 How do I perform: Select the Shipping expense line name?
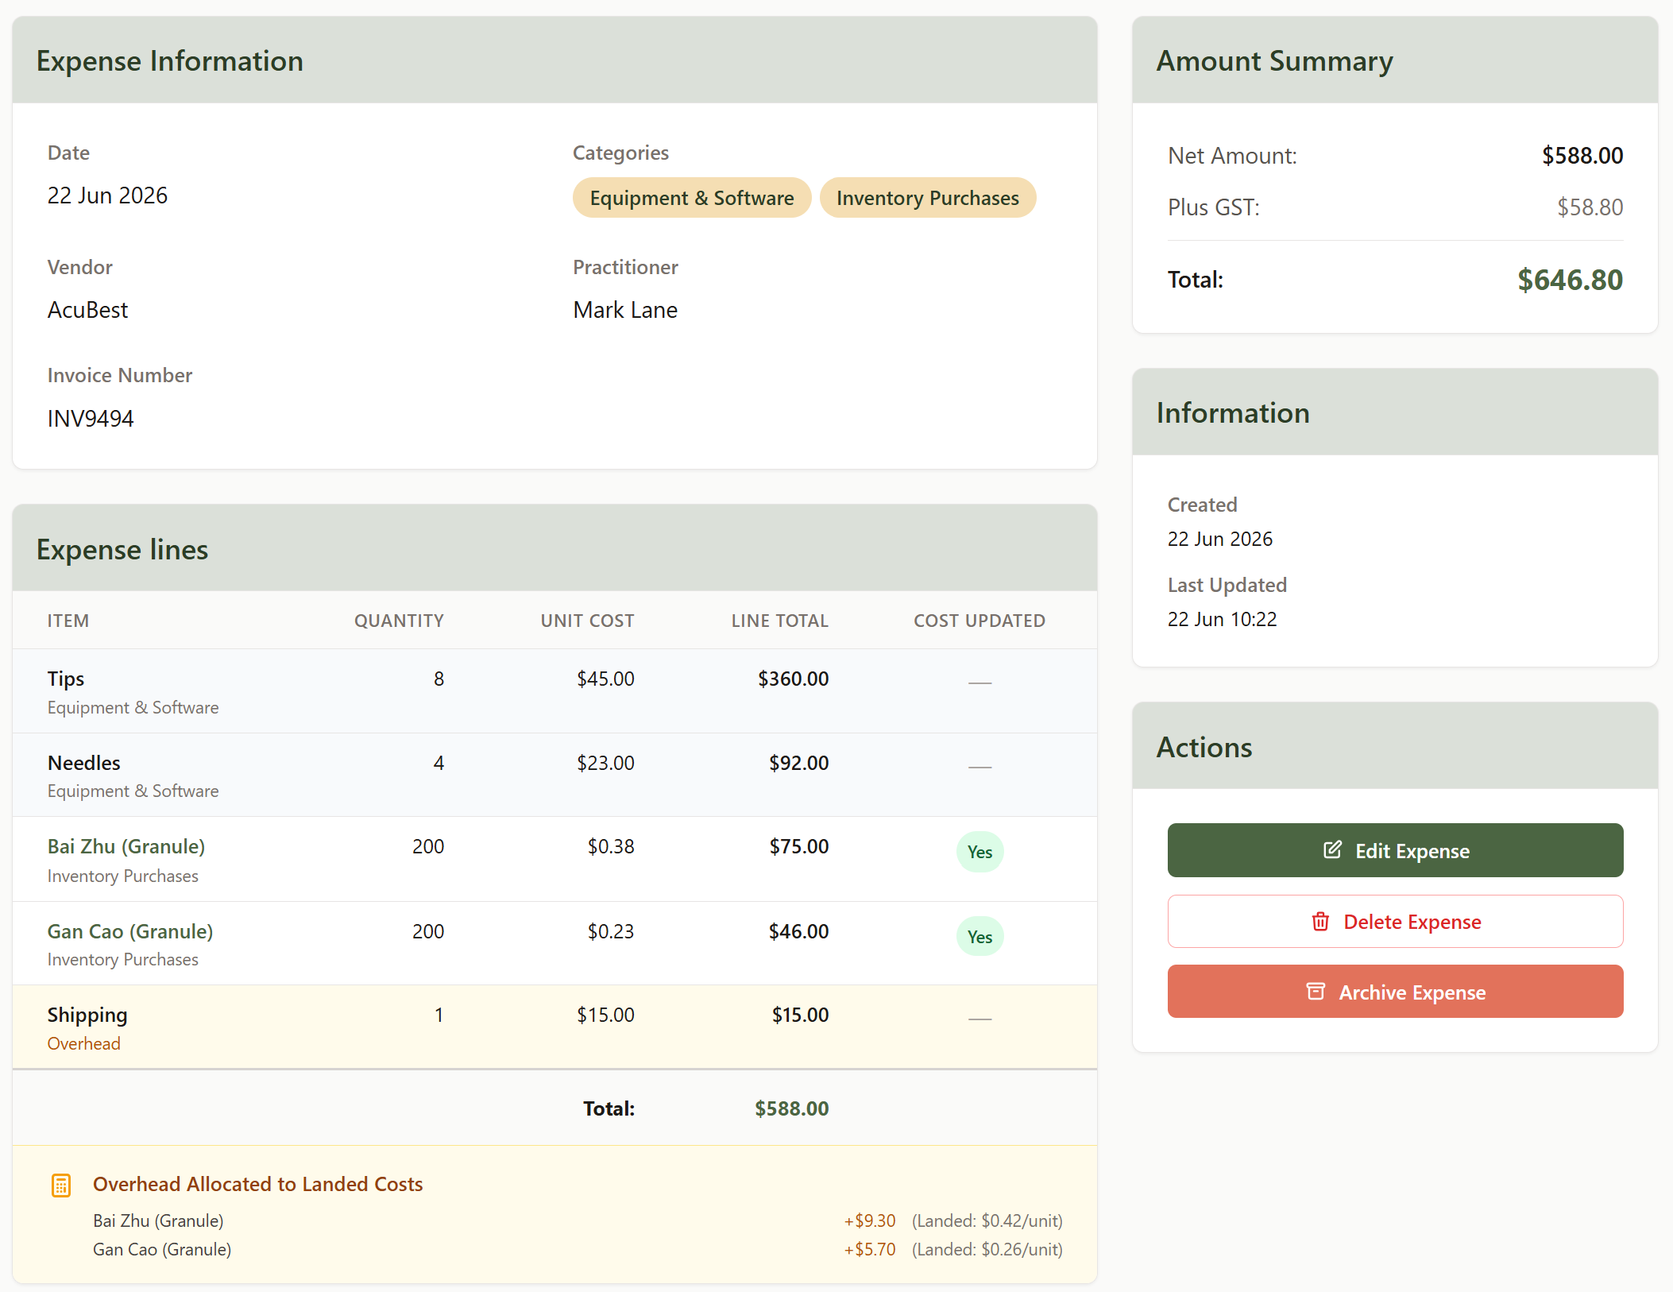point(87,1015)
